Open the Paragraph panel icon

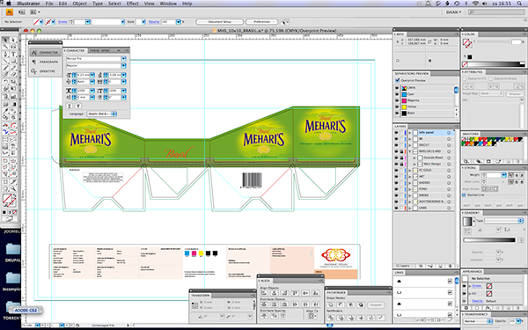tap(45, 62)
